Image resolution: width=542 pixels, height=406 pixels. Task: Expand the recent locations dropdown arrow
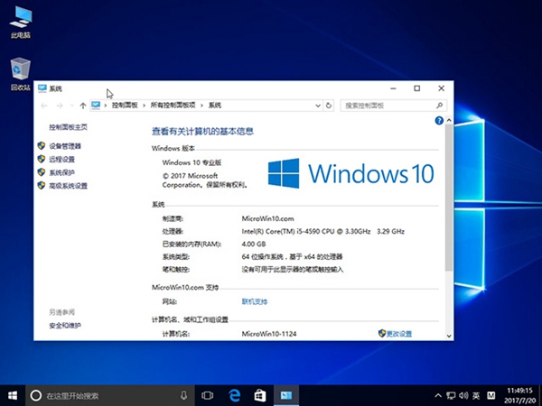pos(70,106)
